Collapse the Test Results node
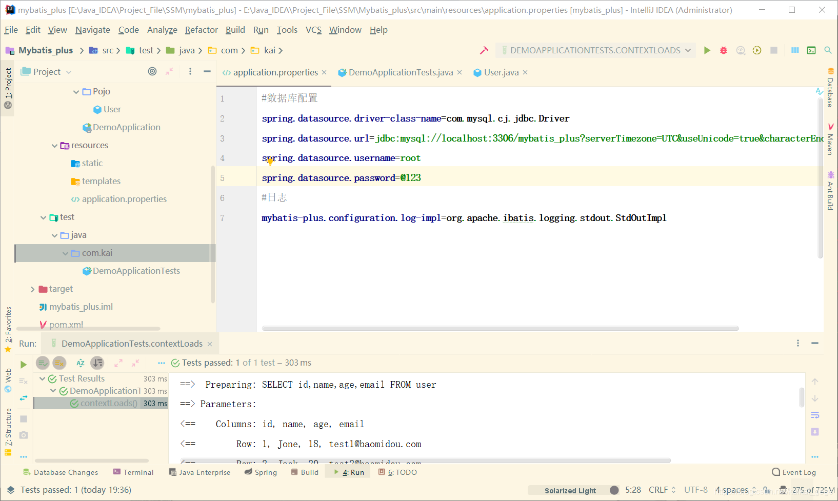Screen dimensions: 838x501 pyautogui.click(x=43, y=378)
